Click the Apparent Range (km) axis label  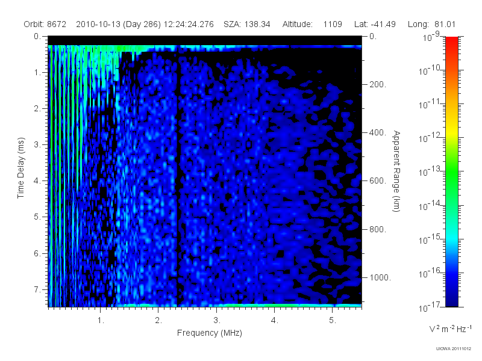pyautogui.click(x=396, y=171)
